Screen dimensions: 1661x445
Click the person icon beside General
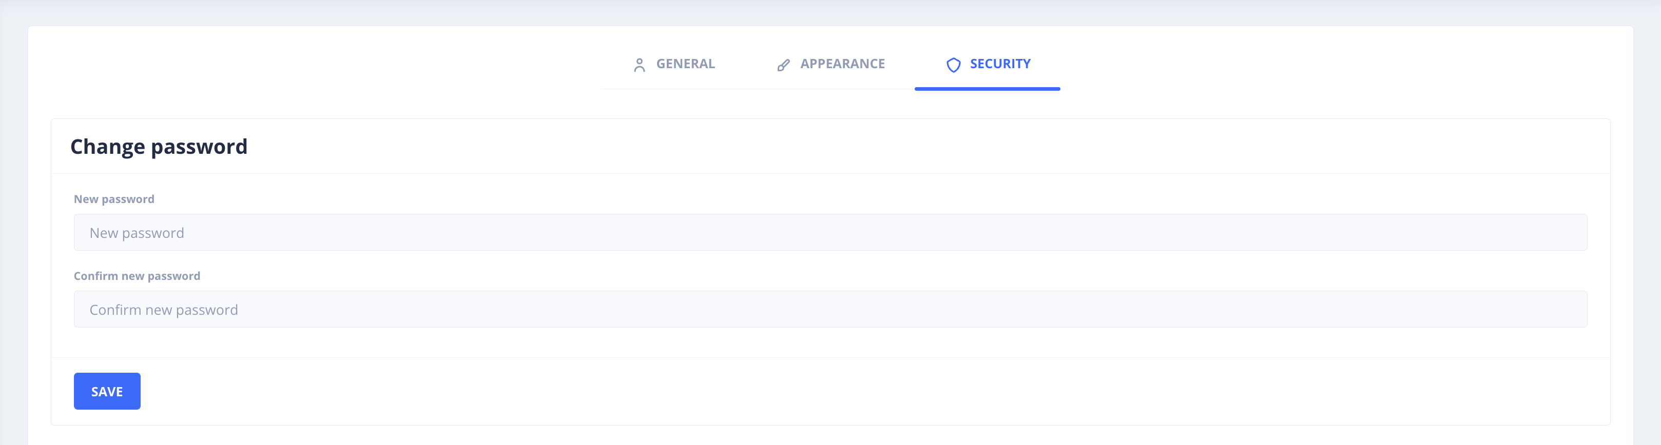pyautogui.click(x=639, y=65)
